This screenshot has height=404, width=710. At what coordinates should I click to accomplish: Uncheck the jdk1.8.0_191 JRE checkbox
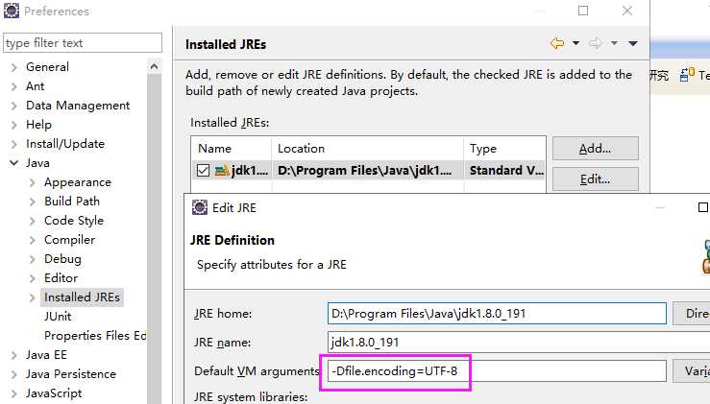[203, 171]
